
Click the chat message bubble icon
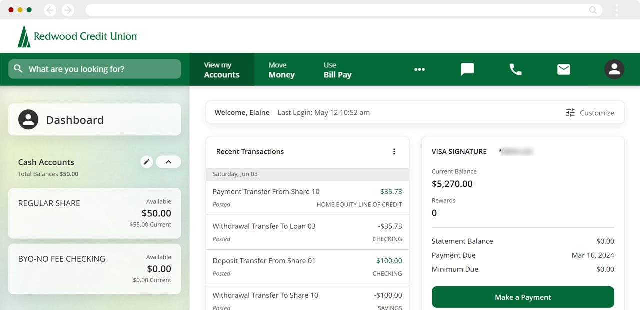(x=467, y=69)
